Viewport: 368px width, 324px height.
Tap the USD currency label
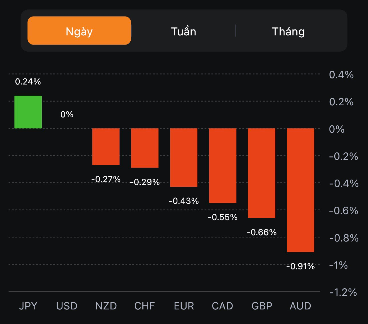(67, 306)
